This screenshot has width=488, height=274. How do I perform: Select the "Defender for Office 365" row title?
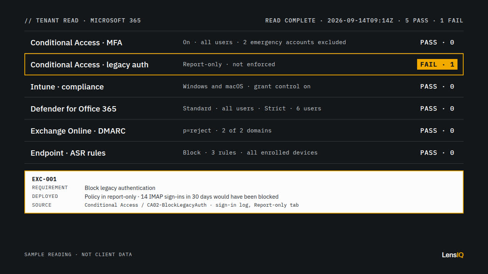[73, 109]
